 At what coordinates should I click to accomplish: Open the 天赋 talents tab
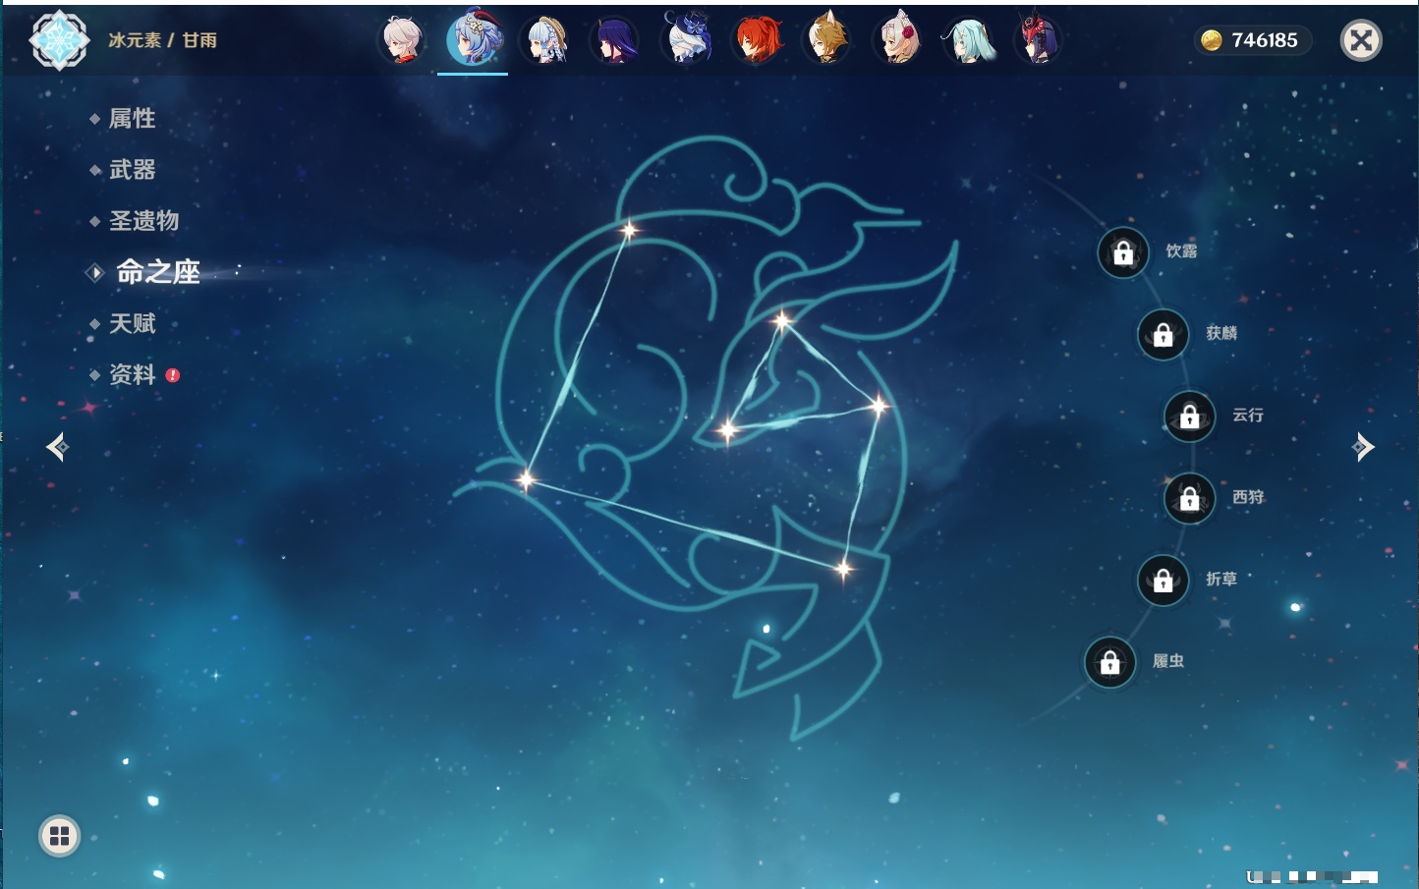tap(132, 323)
